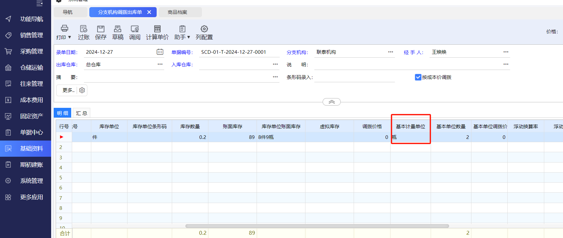Click the 库存数量 column header
Viewport: 563px width, 238px height.
[190, 126]
